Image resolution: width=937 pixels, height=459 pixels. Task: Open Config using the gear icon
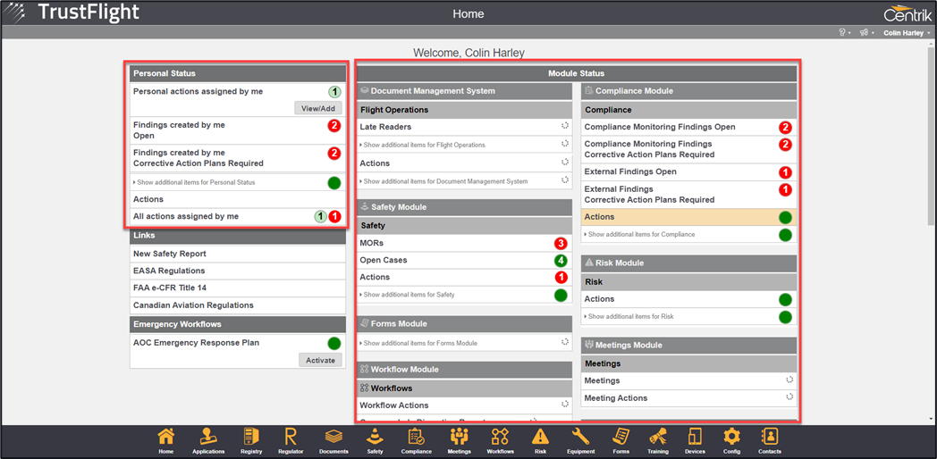tap(731, 438)
